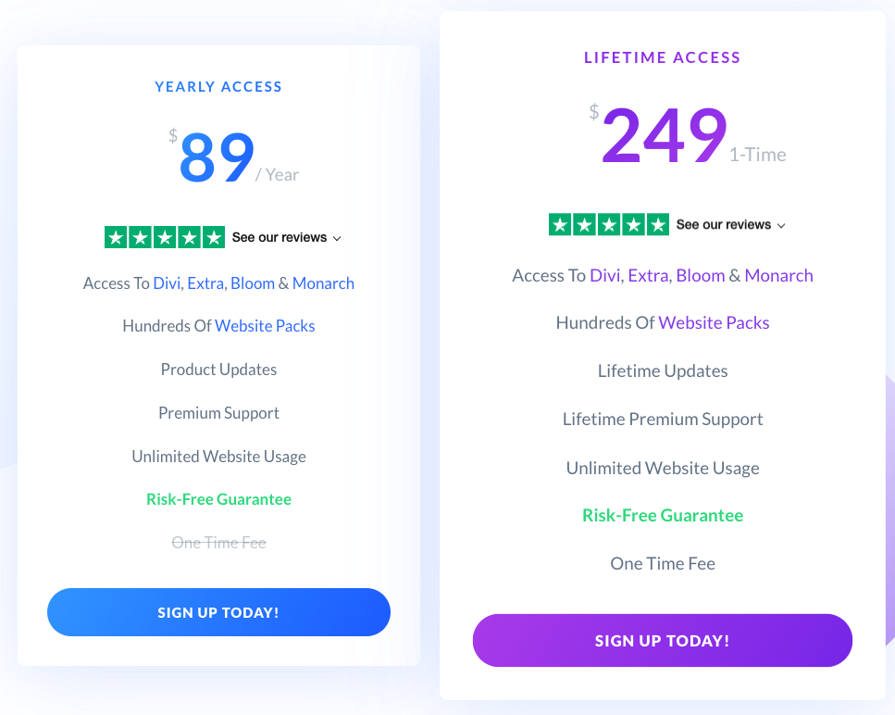This screenshot has width=895, height=715.
Task: Click the middle star in the Lifetime rating
Action: [608, 224]
